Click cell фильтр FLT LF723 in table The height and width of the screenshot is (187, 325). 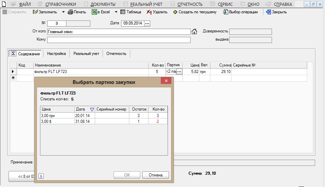pyautogui.click(x=91, y=72)
